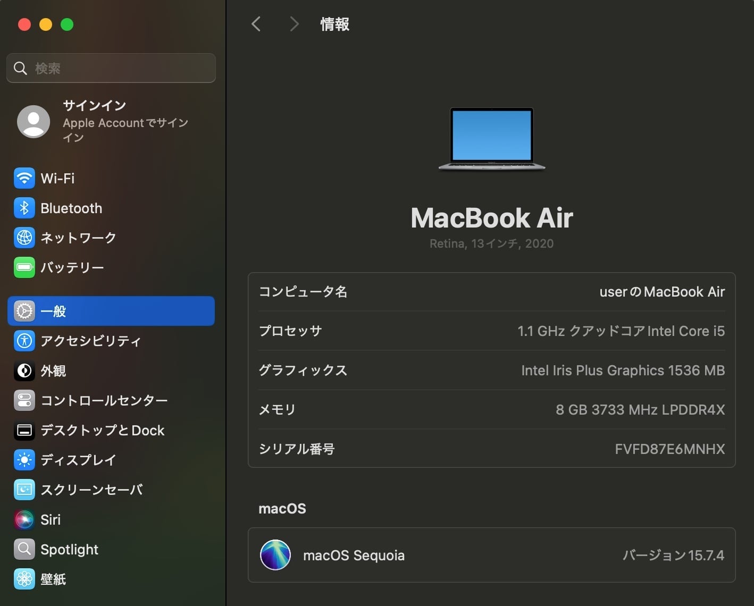The height and width of the screenshot is (606, 754).
Task: Zoom the window with green button
Action: click(67, 24)
